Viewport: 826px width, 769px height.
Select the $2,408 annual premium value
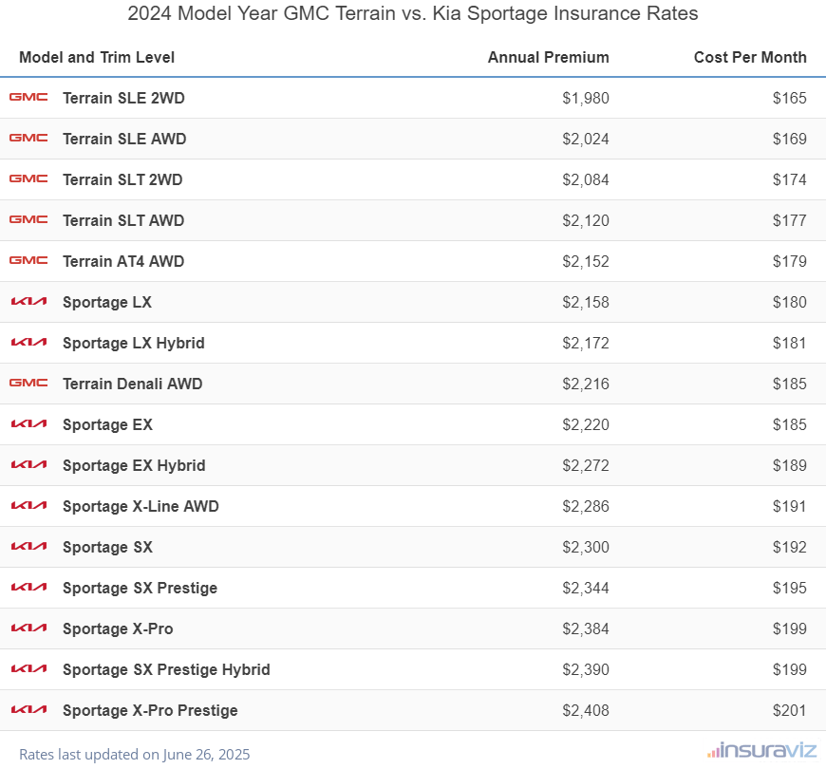(586, 710)
